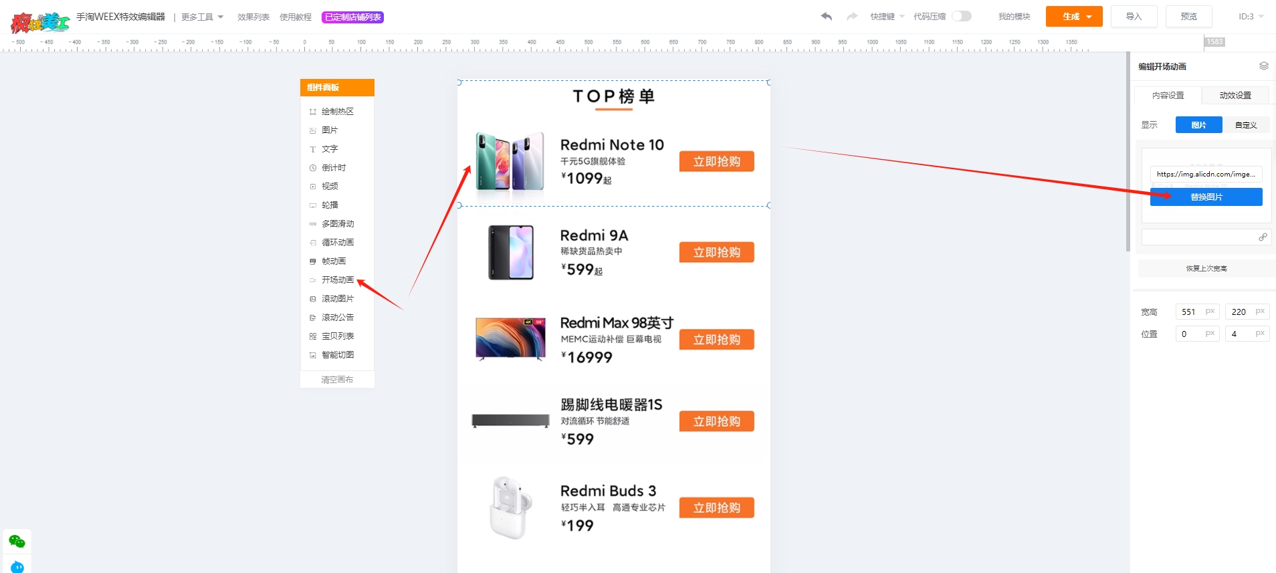This screenshot has width=1276, height=573.
Task: Expand the 更多工具 dropdown
Action: tap(202, 17)
